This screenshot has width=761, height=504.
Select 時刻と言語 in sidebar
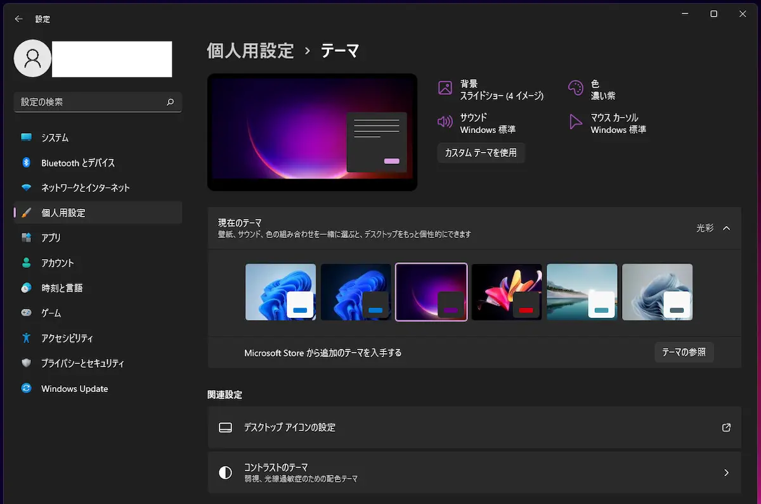click(x=98, y=288)
